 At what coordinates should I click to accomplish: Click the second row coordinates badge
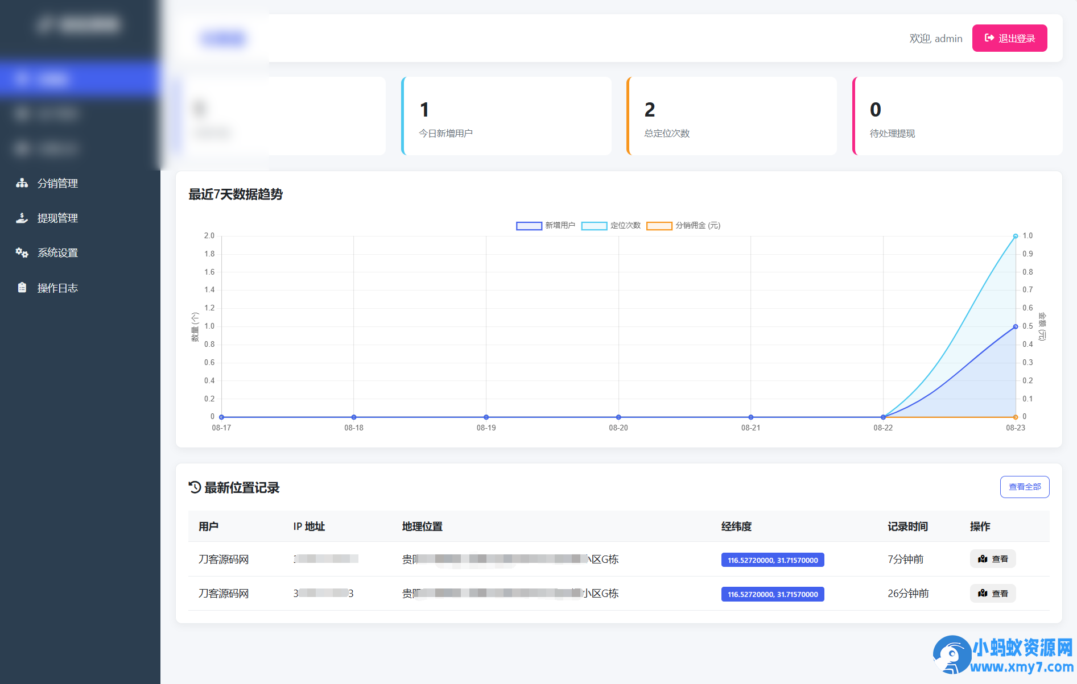tap(772, 594)
